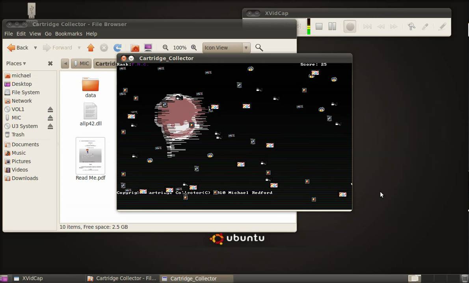Open the Home folder icon
The image size is (469, 283).
pos(135,48)
